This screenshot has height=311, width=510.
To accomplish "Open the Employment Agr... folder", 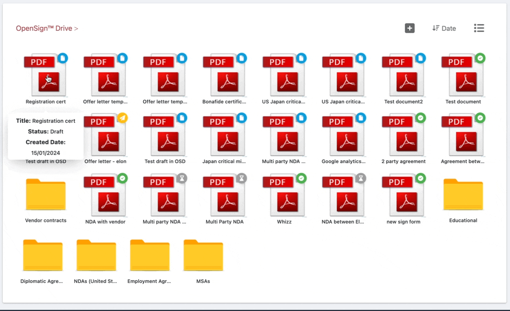I will click(x=150, y=255).
